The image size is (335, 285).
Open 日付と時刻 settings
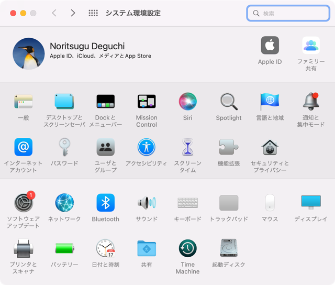pyautogui.click(x=106, y=248)
